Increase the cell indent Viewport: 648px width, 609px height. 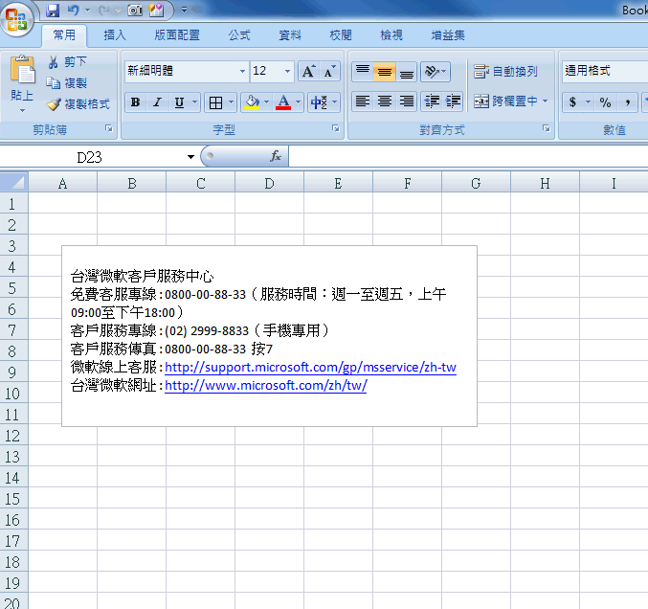pyautogui.click(x=453, y=101)
